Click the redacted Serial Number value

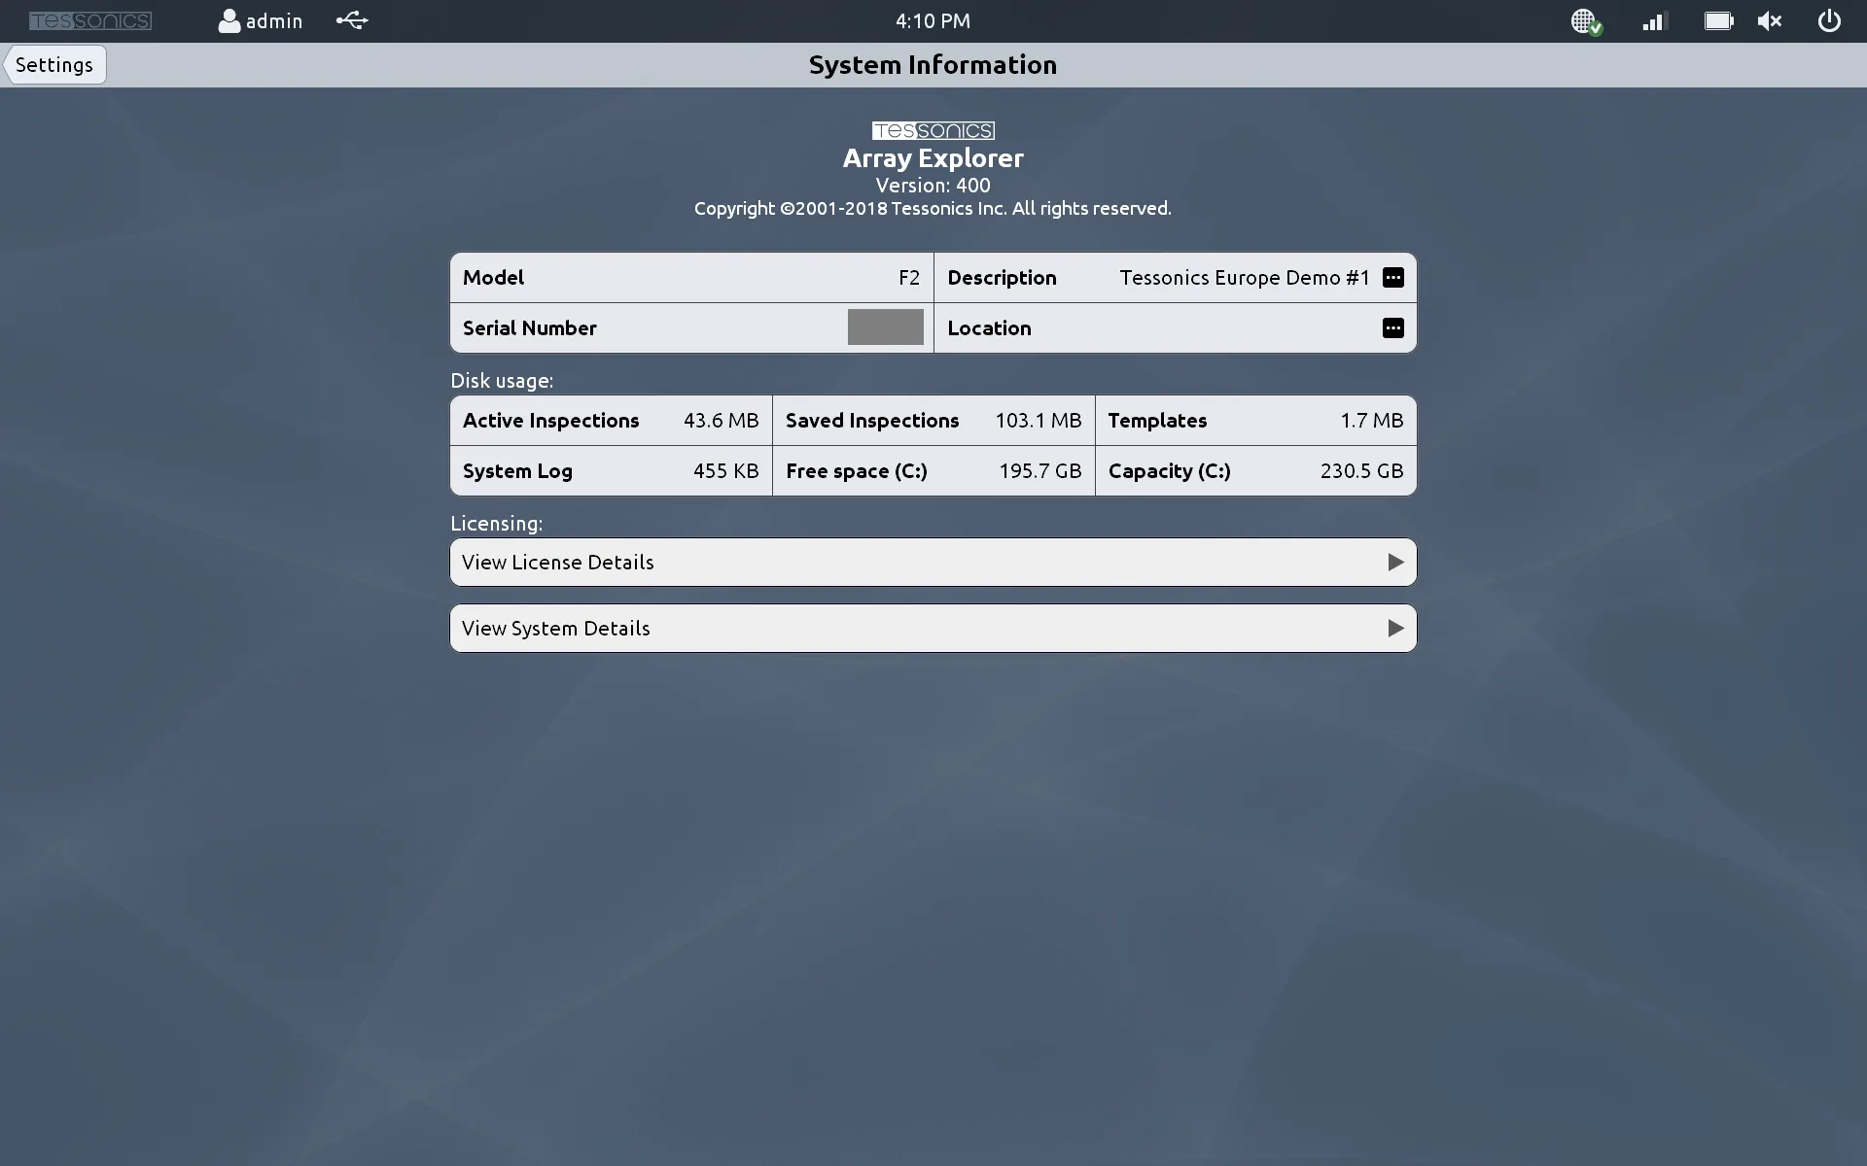(885, 327)
